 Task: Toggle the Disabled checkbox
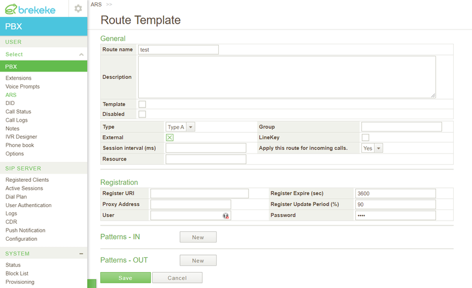(x=142, y=114)
